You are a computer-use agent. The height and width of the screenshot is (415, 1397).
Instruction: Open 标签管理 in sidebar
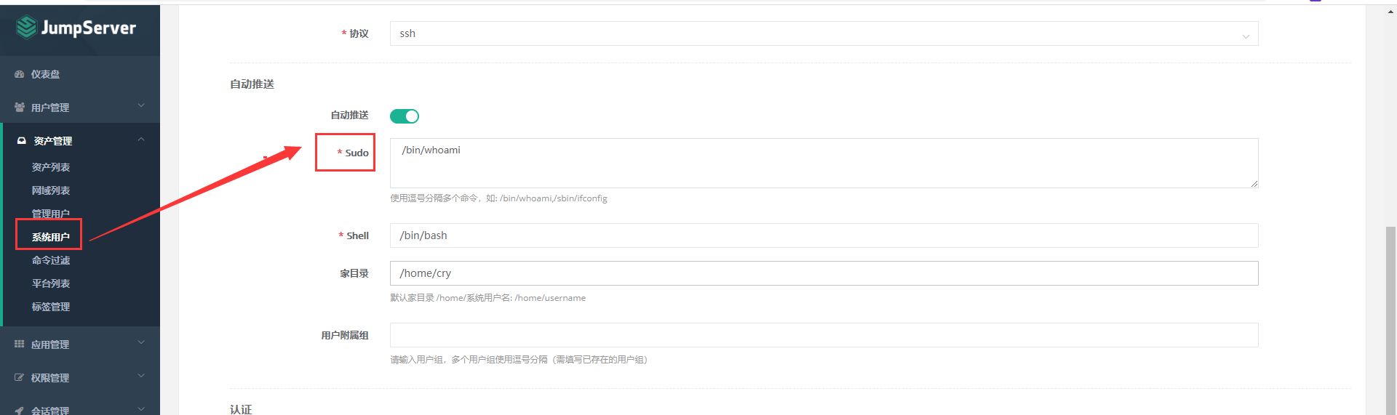point(51,307)
